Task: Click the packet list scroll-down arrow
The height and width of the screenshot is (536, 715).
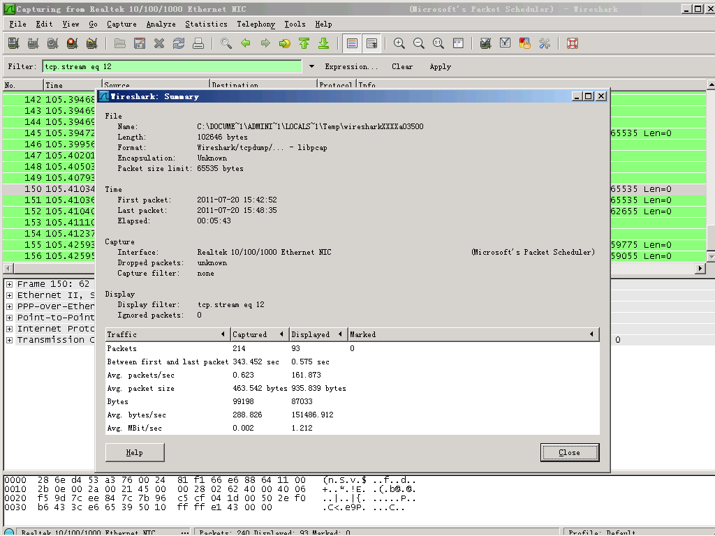Action: [x=710, y=257]
